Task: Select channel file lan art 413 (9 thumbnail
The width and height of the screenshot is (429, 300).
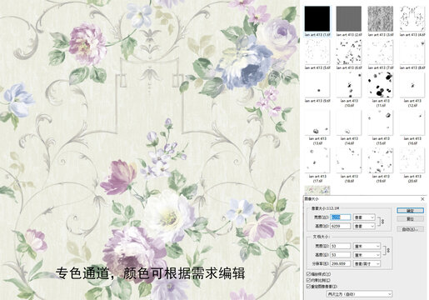Action: click(317, 85)
